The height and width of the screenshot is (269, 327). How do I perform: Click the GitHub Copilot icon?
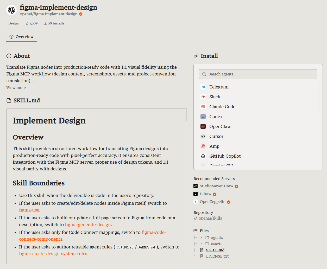point(203,156)
